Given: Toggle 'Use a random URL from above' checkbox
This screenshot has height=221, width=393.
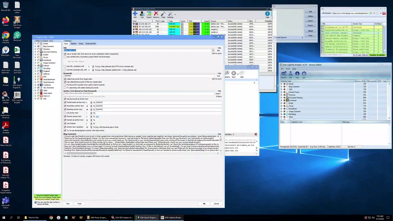Looking at the screenshot, I should pos(65,54).
